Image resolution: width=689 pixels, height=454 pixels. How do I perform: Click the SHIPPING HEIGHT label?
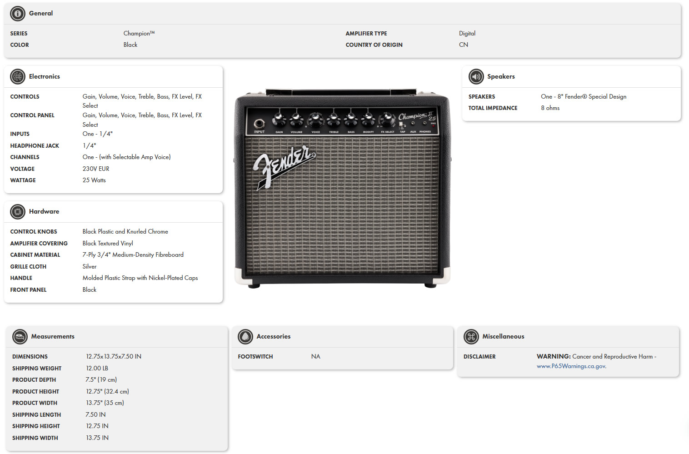point(36,426)
